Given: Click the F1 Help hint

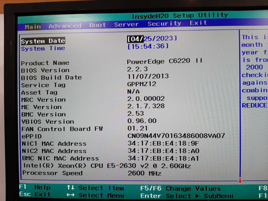Looking at the screenshot, I should (x=35, y=187).
